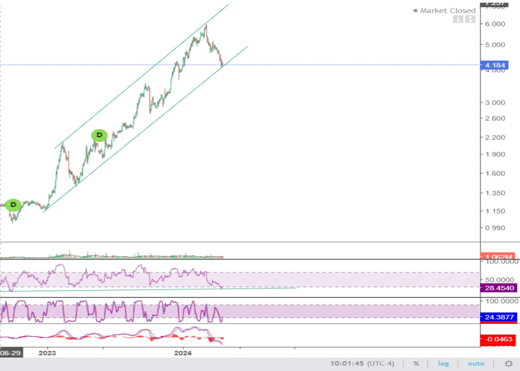Toggle the percent (%) scale
This screenshot has height=371, width=520.
(x=416, y=364)
